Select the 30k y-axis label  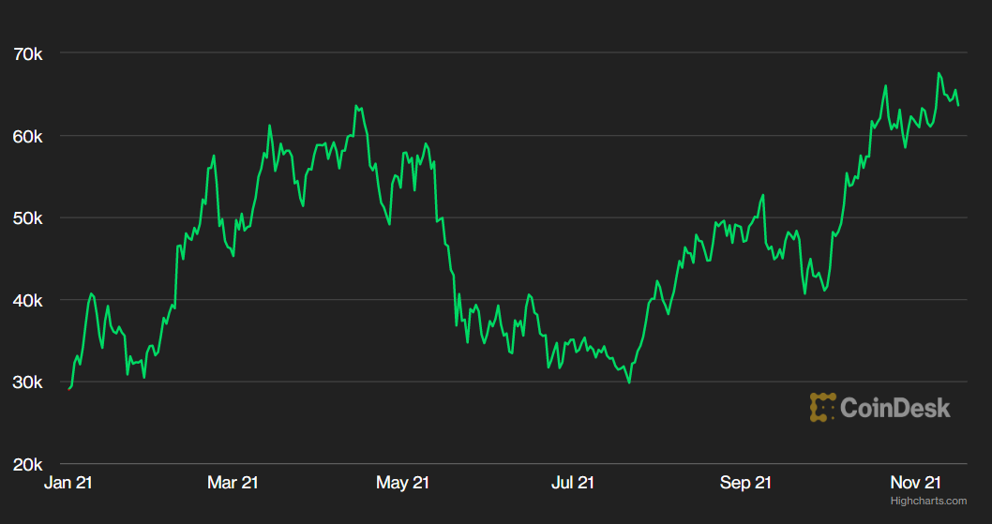28,382
